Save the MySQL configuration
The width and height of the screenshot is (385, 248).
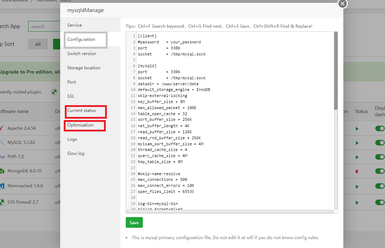pos(134,222)
